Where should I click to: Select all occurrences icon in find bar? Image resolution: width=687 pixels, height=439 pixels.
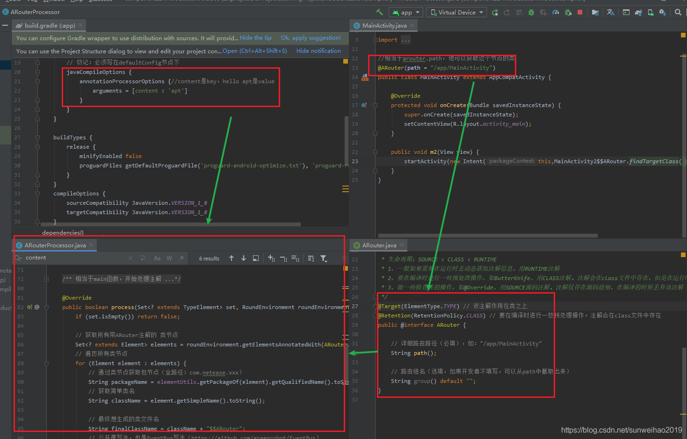[296, 258]
